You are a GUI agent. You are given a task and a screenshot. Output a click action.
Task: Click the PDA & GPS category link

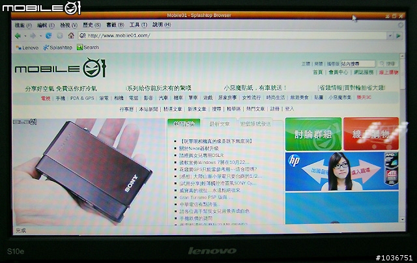click(82, 98)
